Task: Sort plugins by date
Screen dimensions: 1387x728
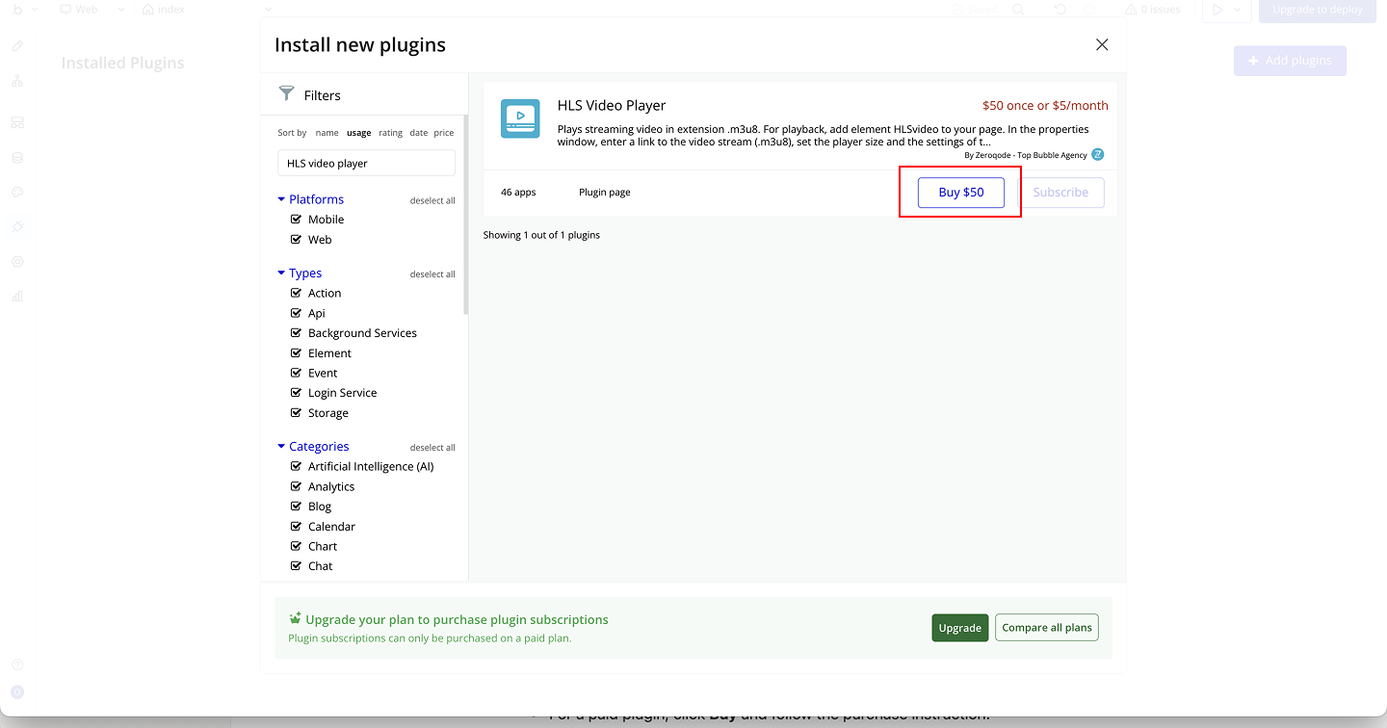Action: tap(418, 133)
